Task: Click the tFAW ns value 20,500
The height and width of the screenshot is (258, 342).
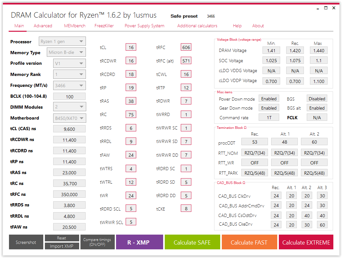Action: click(69, 227)
